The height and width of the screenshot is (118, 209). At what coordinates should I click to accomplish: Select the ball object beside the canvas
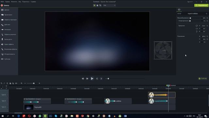(x=163, y=50)
